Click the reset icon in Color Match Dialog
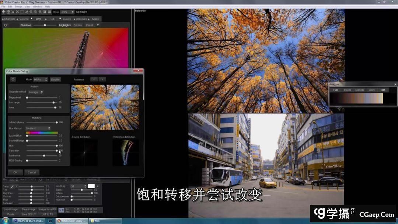The width and height of the screenshot is (398, 224). (13, 79)
